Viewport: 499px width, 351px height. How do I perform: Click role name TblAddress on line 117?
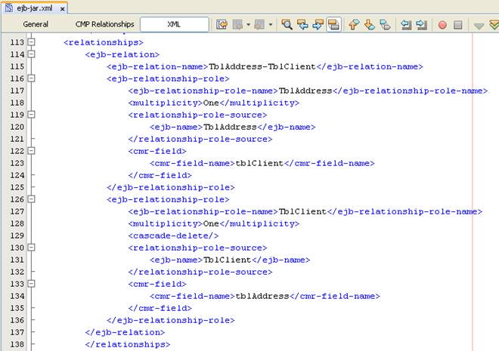point(305,91)
